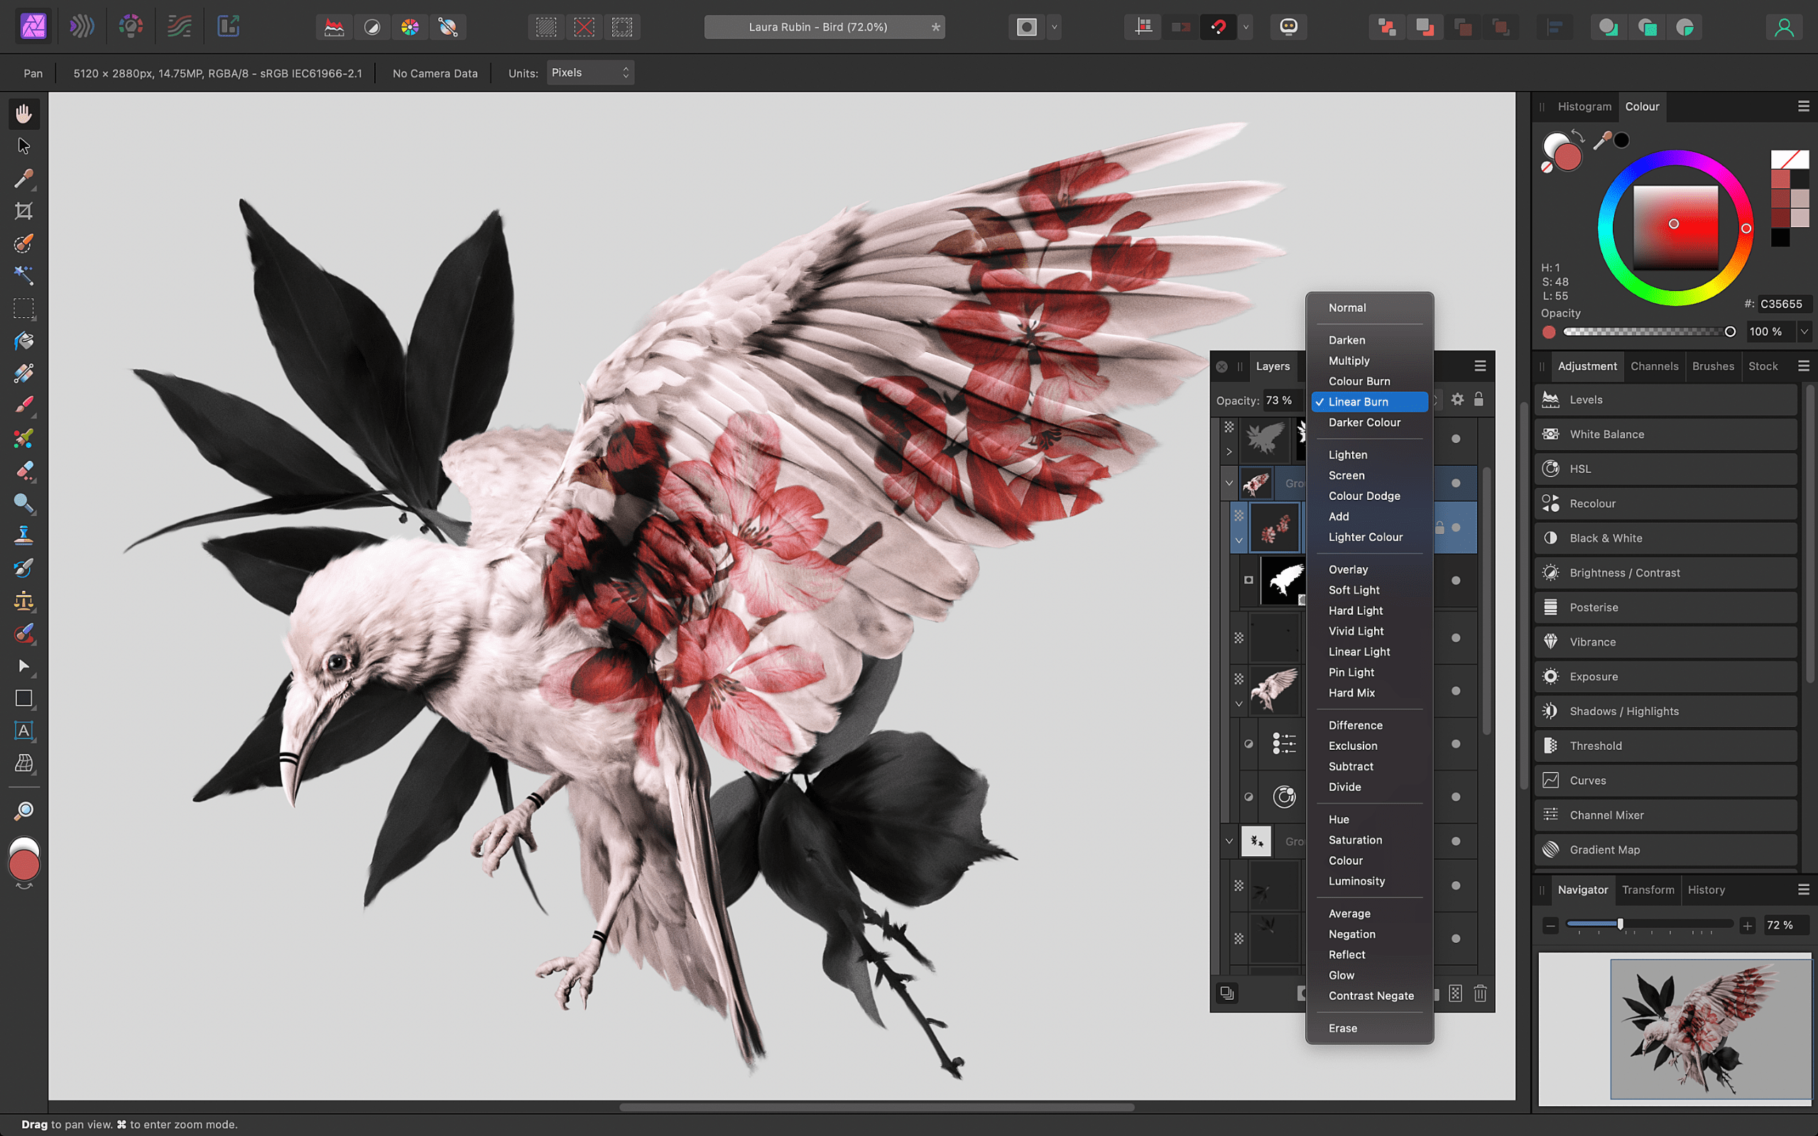Open the Colour tab in top panel

tap(1641, 106)
